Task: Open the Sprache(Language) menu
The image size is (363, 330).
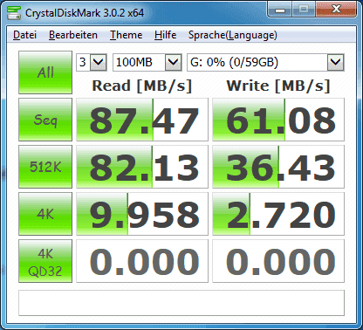Action: coord(233,35)
